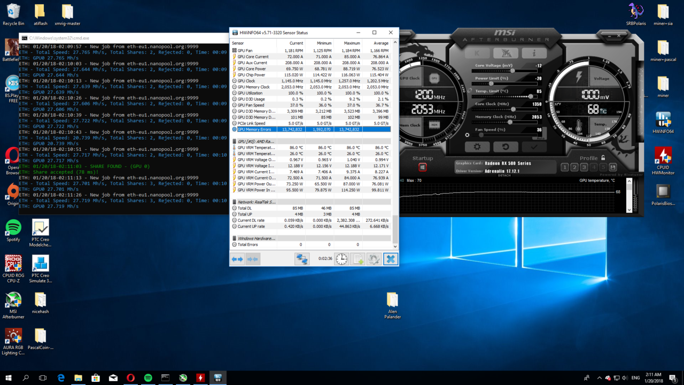The width and height of the screenshot is (684, 385).
Task: Click the Detach label in Afterburner
Action: coord(504,175)
